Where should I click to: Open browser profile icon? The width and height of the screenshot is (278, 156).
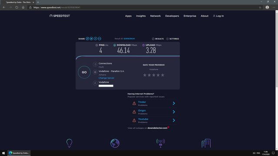click(x=267, y=7)
